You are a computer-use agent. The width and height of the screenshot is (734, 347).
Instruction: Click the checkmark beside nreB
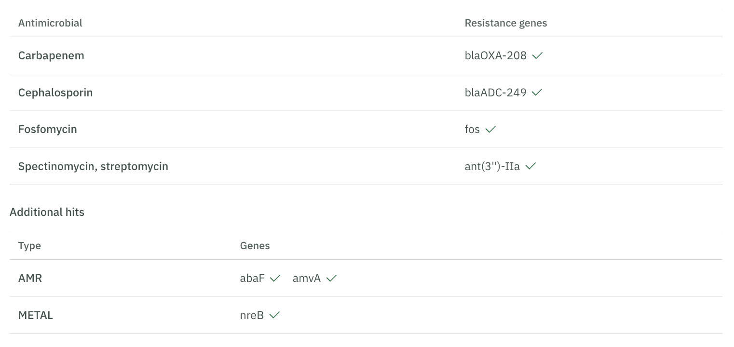coord(274,316)
